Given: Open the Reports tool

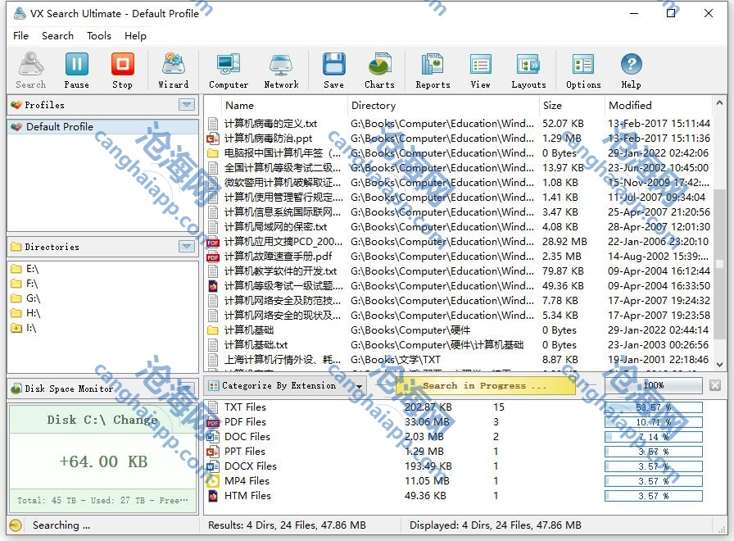Looking at the screenshot, I should [433, 70].
